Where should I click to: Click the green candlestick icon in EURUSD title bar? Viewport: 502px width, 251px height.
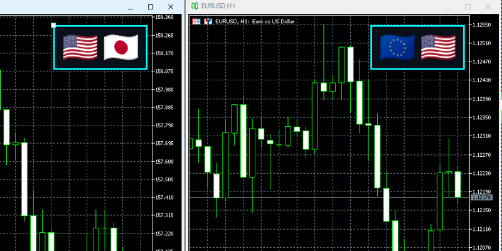(x=195, y=6)
